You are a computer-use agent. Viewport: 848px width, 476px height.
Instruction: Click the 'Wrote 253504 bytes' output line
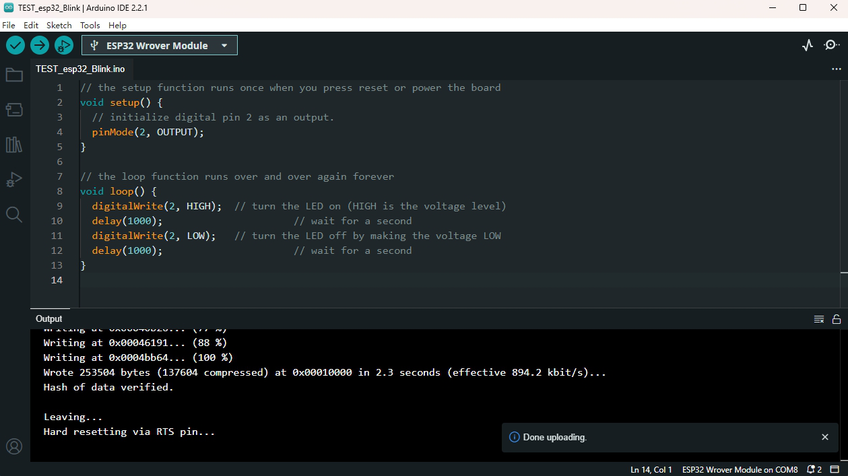(325, 372)
